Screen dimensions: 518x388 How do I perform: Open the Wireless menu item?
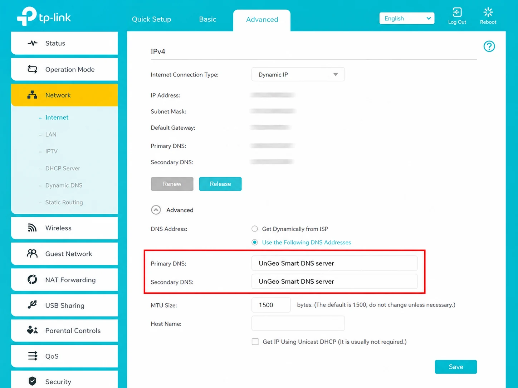64,228
